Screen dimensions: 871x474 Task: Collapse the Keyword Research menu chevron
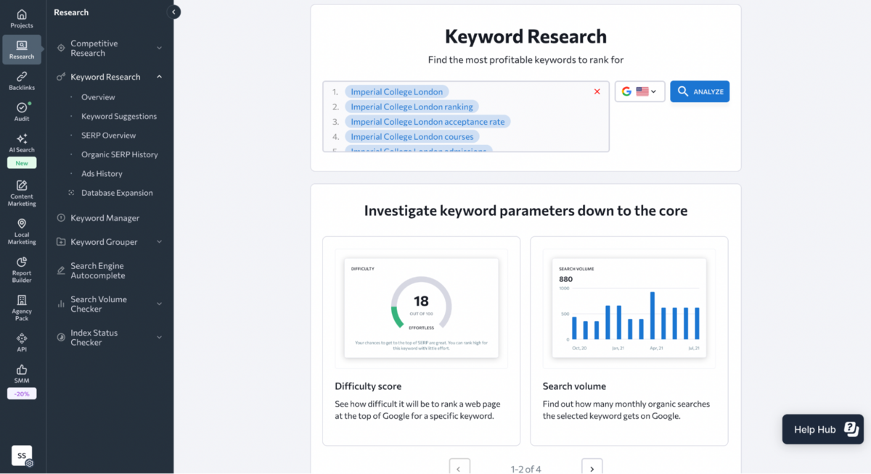coord(159,77)
